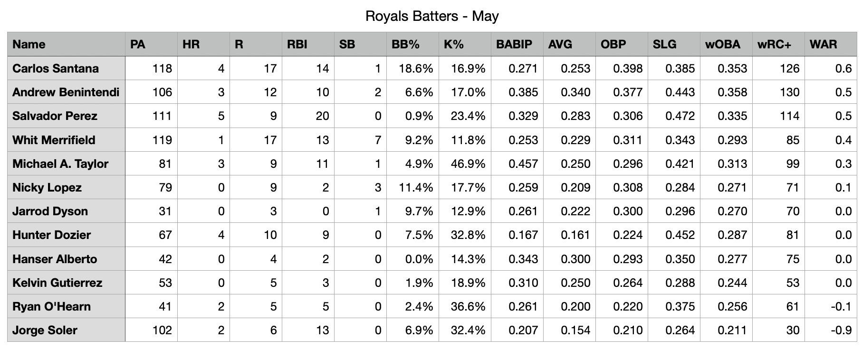Viewport: 862px width, 348px height.
Task: Click Jorge Soler's -0.9 WAR cell
Action: pyautogui.click(x=841, y=330)
